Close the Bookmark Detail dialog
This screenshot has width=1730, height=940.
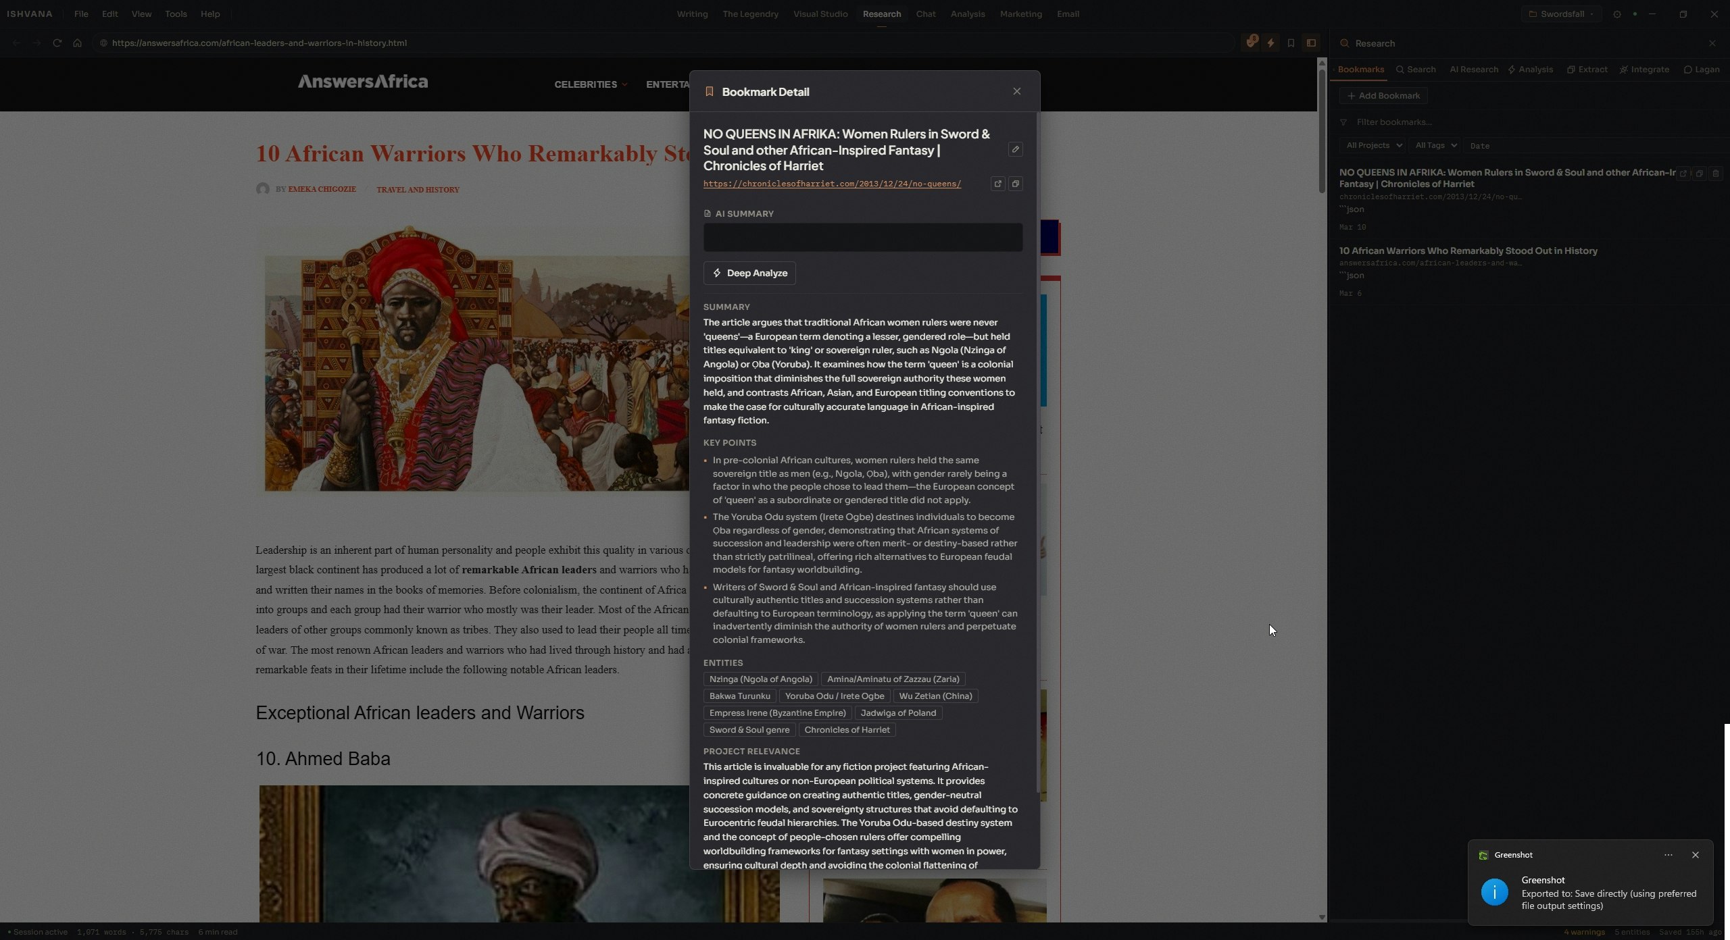[x=1016, y=92]
